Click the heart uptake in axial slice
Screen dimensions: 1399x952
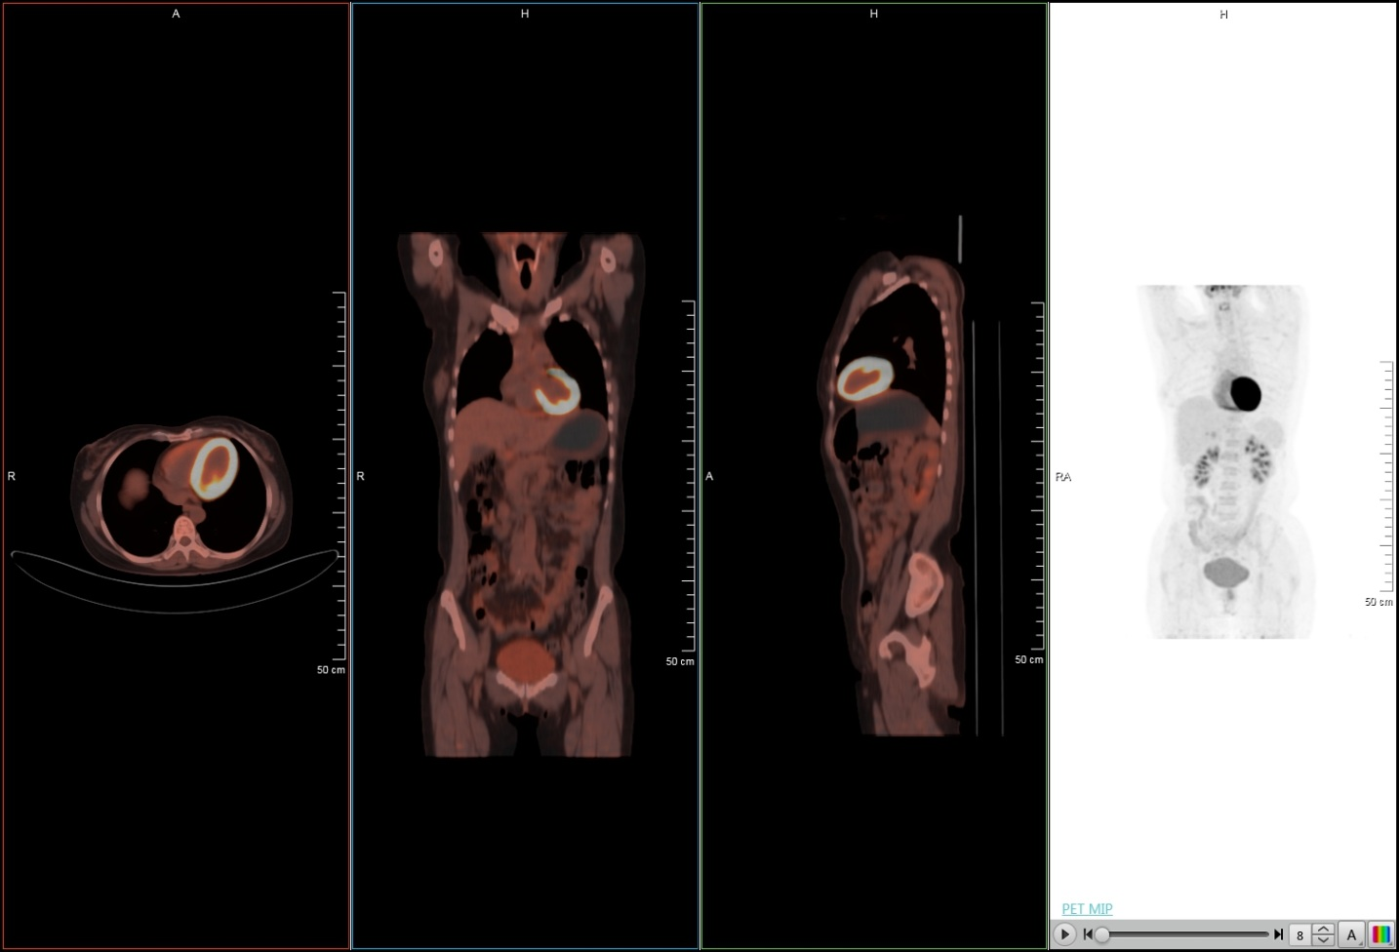click(x=214, y=468)
